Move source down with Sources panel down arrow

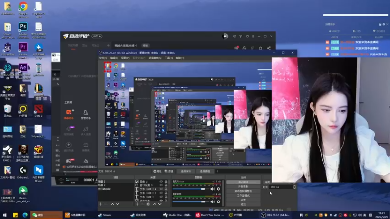[x=160, y=204]
